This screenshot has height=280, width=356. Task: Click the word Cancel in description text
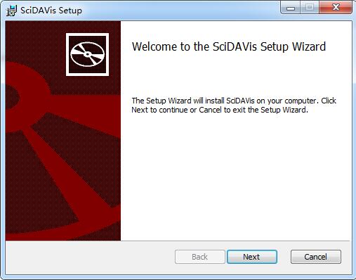coord(210,110)
